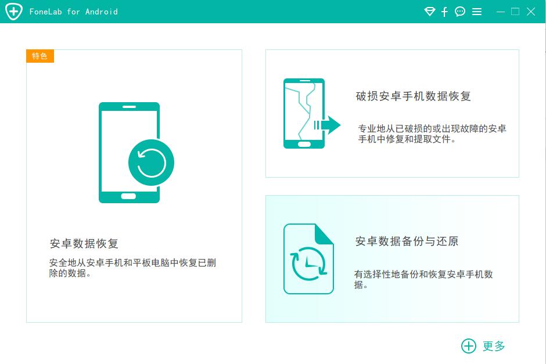
Task: Click the backup file clock icon
Action: 308,259
